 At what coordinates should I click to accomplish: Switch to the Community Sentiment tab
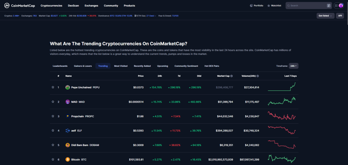[186, 66]
